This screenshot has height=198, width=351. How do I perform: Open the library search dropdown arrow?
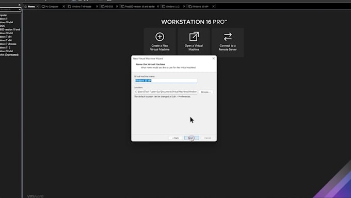point(20,9)
